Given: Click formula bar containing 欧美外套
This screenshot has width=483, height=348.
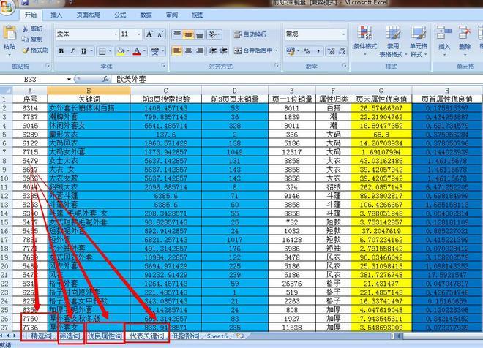Looking at the screenshot, I should pyautogui.click(x=297, y=80).
